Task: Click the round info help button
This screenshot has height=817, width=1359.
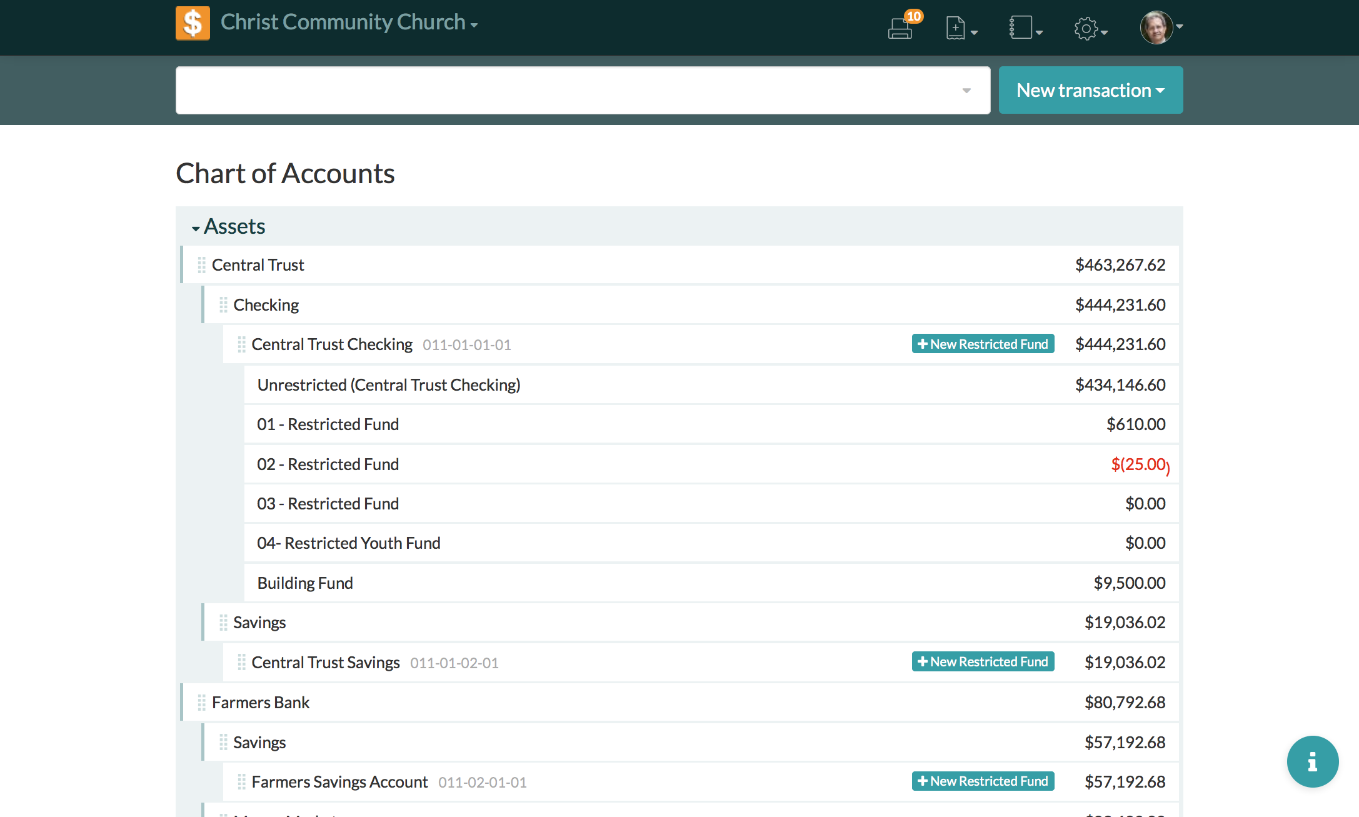Action: pyautogui.click(x=1312, y=761)
